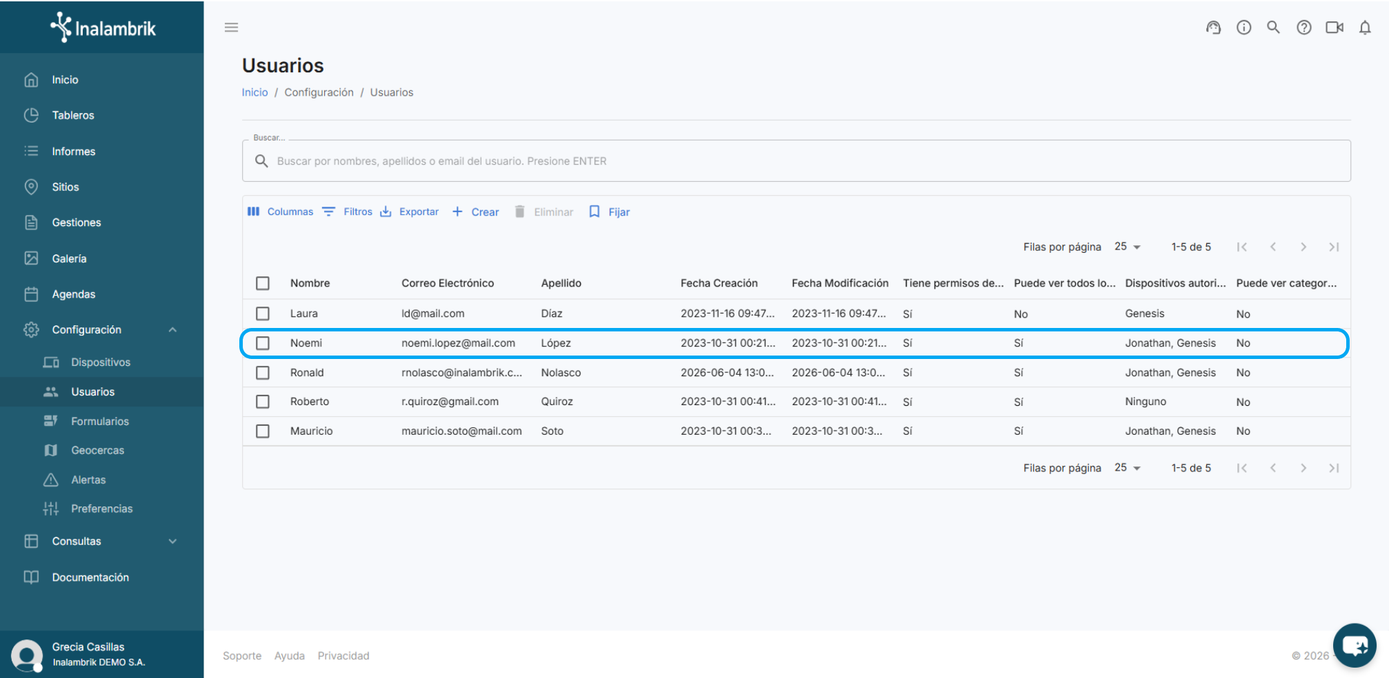Screen dimensions: 1389x678
Task: Click the Exportar download icon
Action: coord(386,212)
